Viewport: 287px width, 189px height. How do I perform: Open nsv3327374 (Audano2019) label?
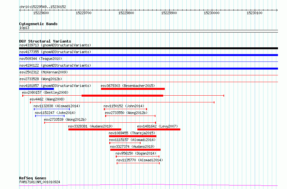(x=132, y=146)
